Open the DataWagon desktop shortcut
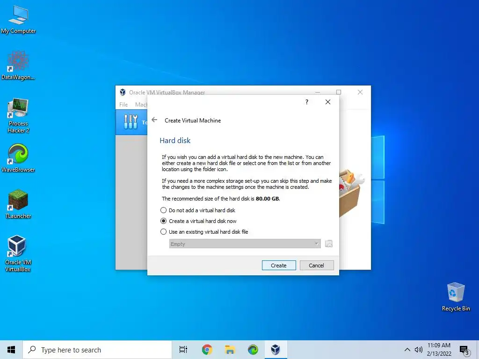479x359 pixels. (18, 65)
